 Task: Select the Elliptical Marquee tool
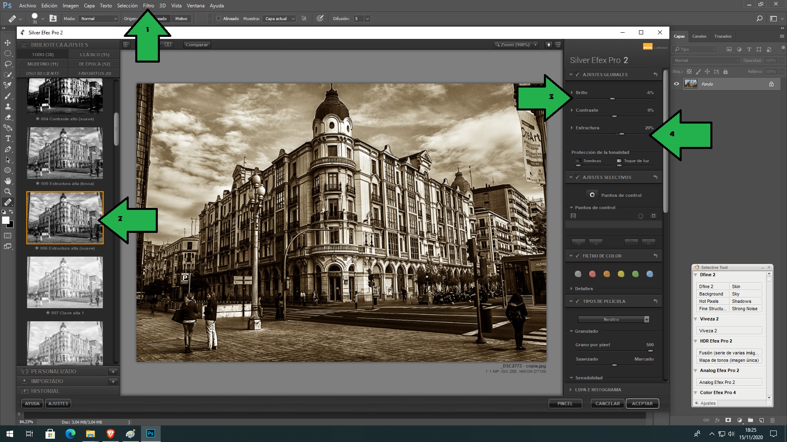click(x=8, y=54)
